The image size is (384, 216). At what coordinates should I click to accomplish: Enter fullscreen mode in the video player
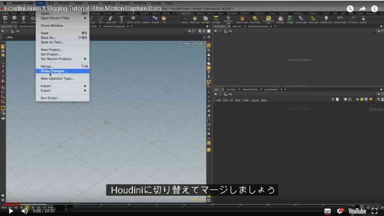point(375,211)
